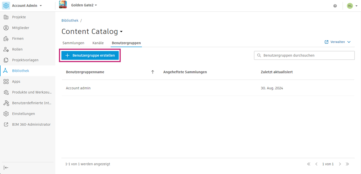Click the Rollen user-gear icon in sidebar
Screen dimensions: 361x174
pos(6,49)
